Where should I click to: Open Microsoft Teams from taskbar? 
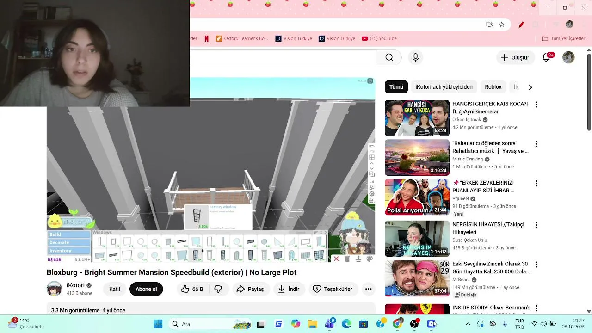[x=329, y=324]
